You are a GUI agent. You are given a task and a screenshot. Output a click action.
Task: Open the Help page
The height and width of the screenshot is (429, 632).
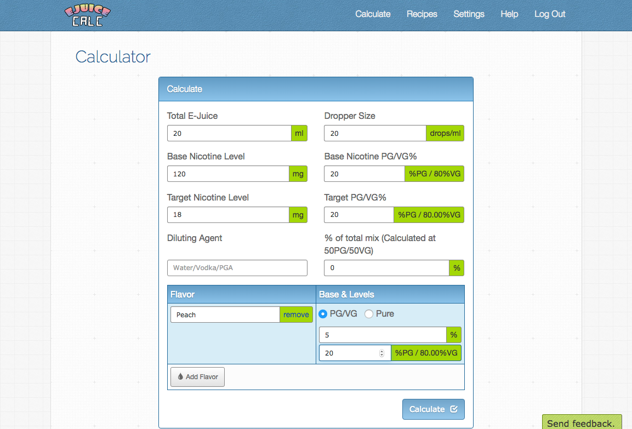tap(509, 14)
